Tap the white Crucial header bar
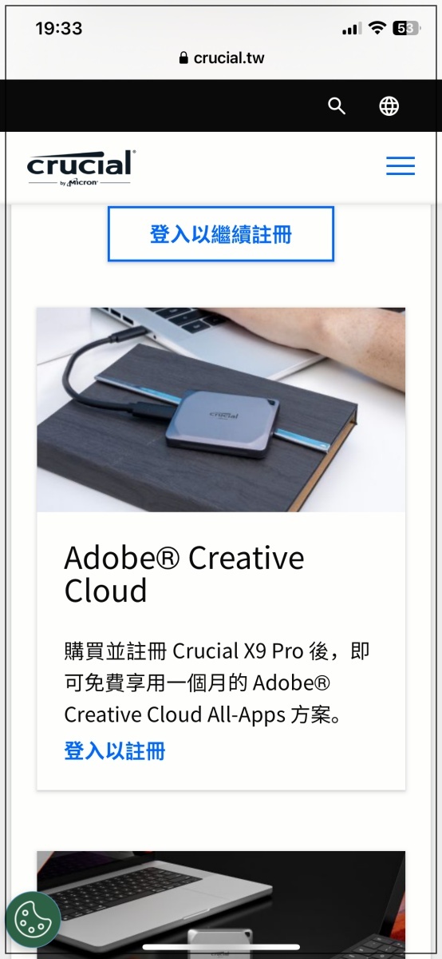 (221, 167)
